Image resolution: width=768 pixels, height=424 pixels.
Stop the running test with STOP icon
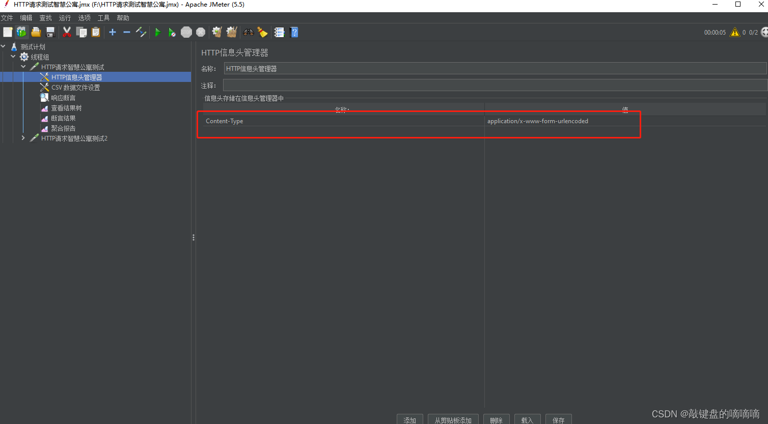pos(186,32)
